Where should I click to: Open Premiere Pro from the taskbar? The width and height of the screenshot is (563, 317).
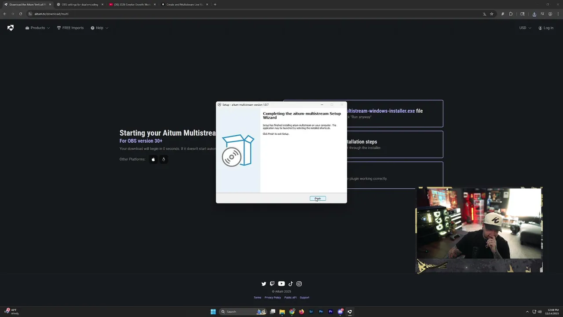coord(330,312)
